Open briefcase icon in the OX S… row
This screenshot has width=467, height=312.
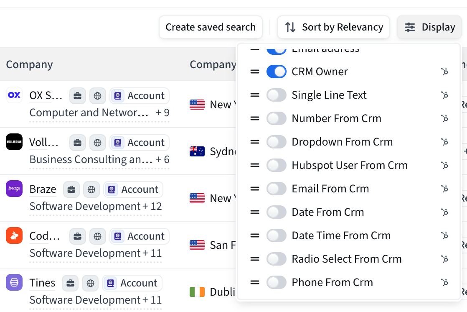pyautogui.click(x=77, y=96)
